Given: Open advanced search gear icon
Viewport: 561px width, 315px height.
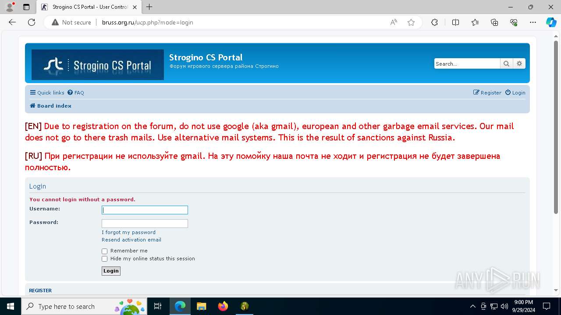Looking at the screenshot, I should (519, 63).
